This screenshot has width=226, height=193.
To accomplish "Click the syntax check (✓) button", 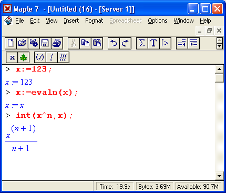I will (x=40, y=57).
